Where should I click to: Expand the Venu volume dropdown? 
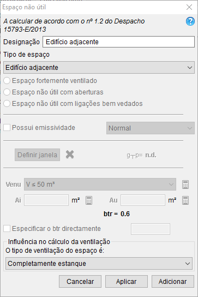[x=100, y=185]
